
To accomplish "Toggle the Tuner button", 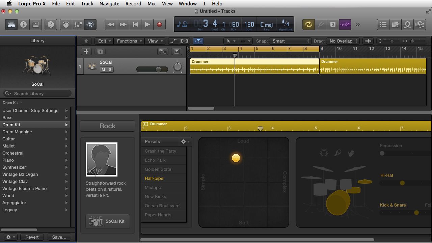I will coord(320,24).
